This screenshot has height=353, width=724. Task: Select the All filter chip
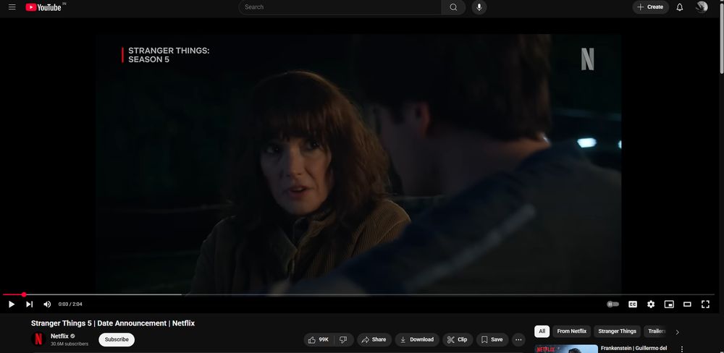(x=542, y=331)
